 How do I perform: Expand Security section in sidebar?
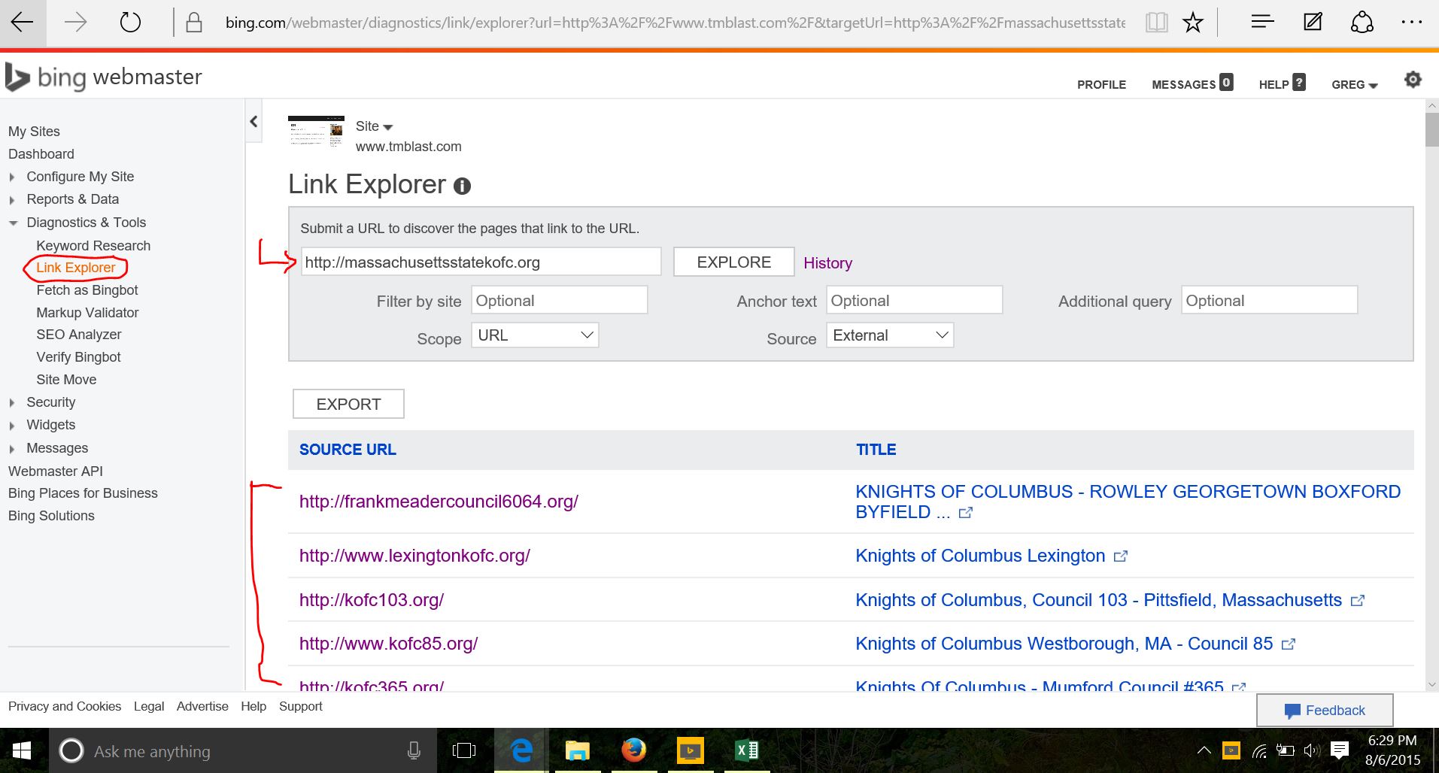12,403
